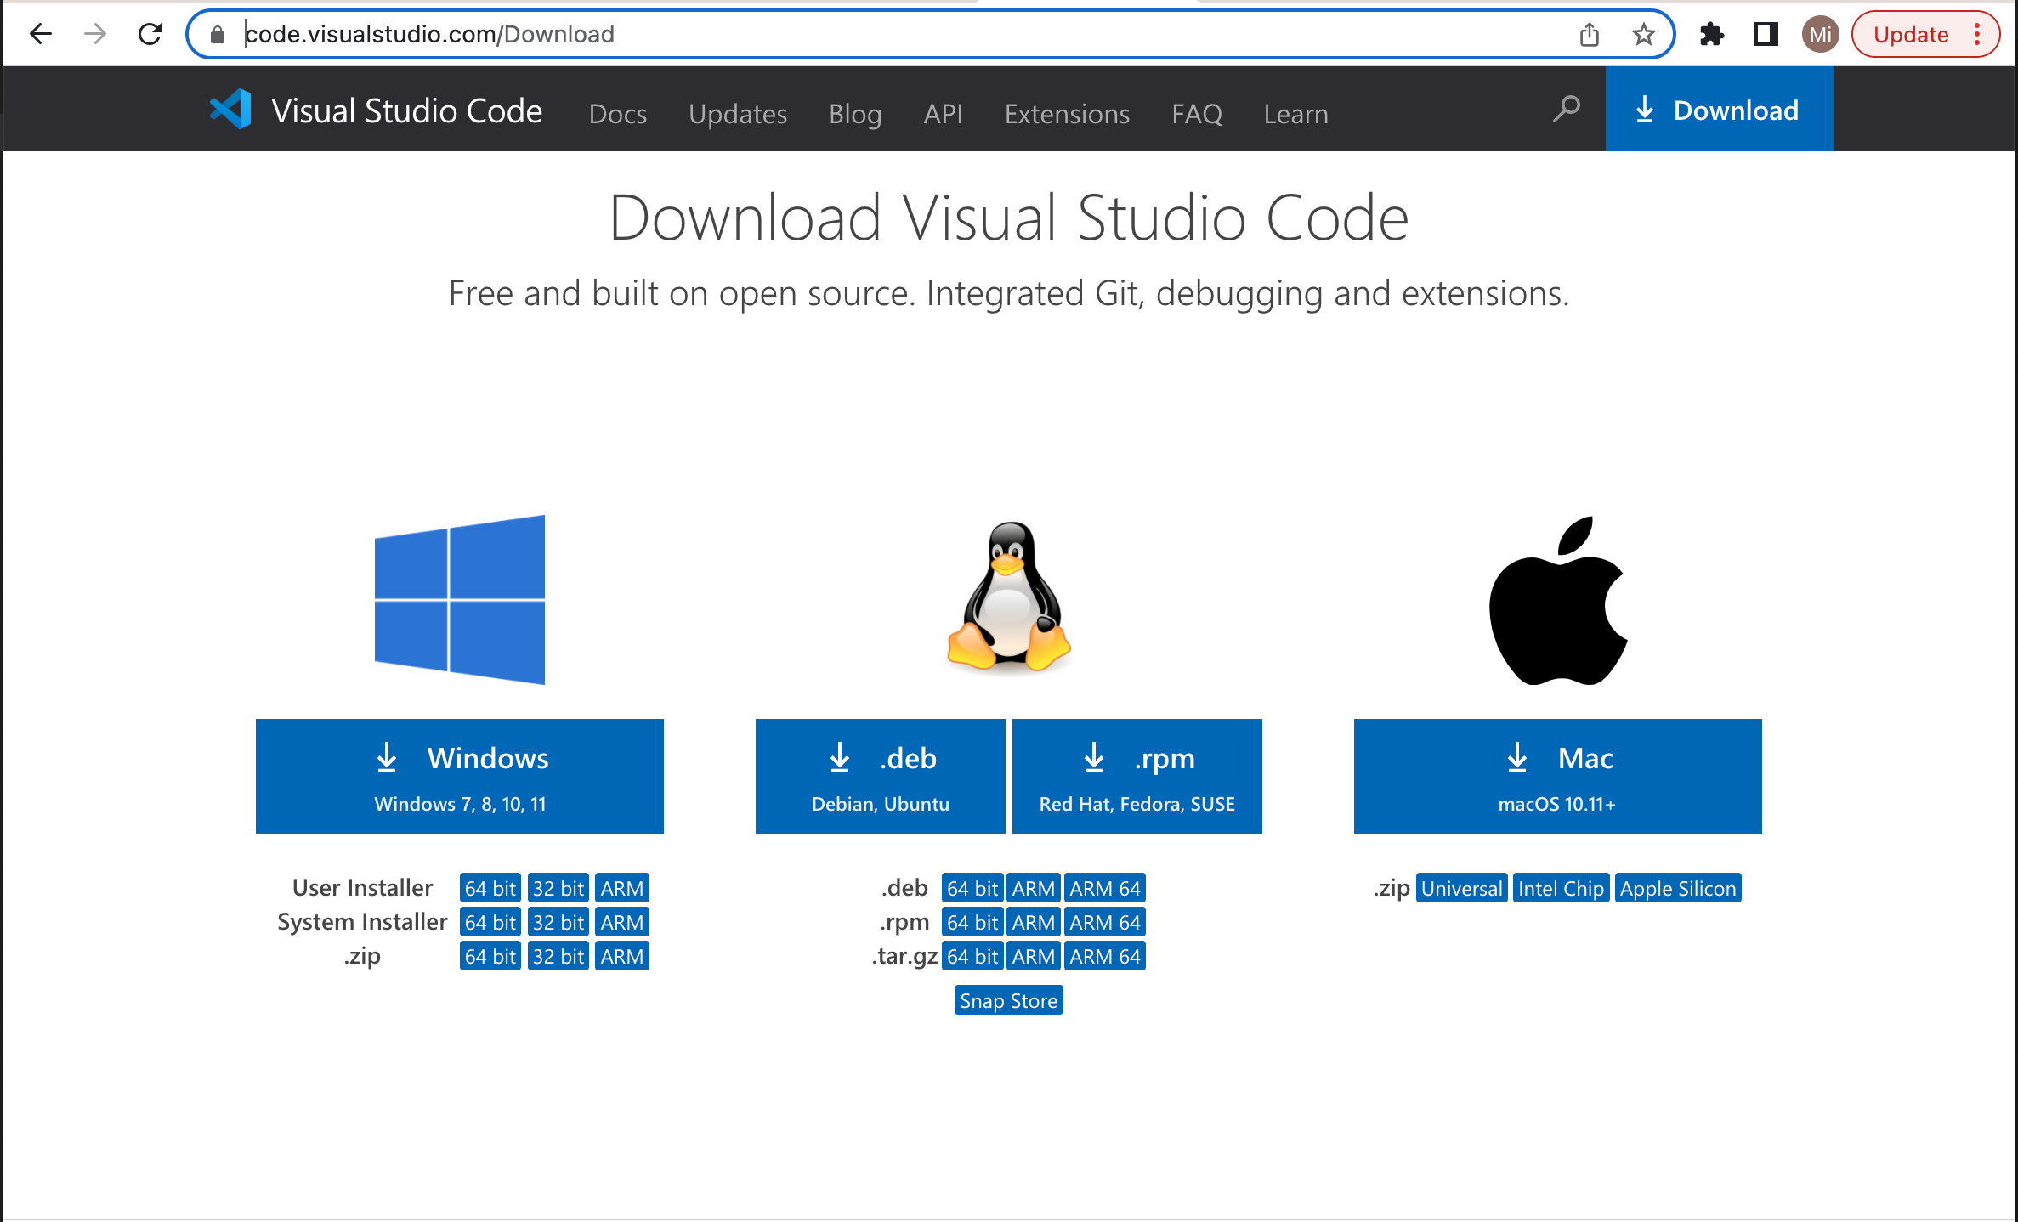
Task: Select Linux .deb 64 bit
Action: point(972,888)
